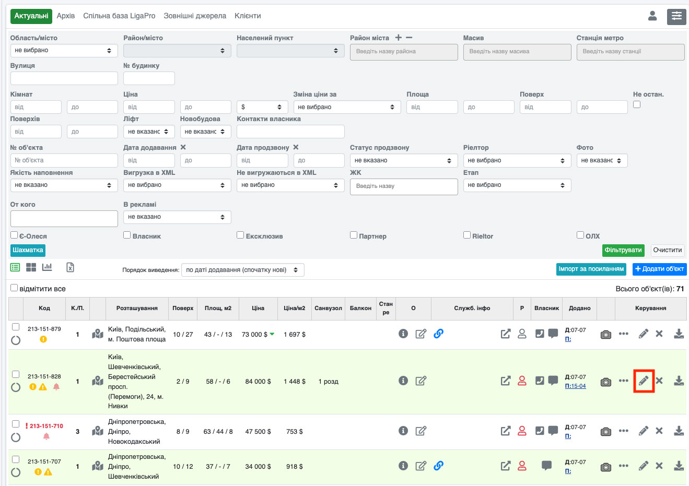Enable the Ексклюзив checkbox
The image size is (689, 486).
tap(240, 235)
